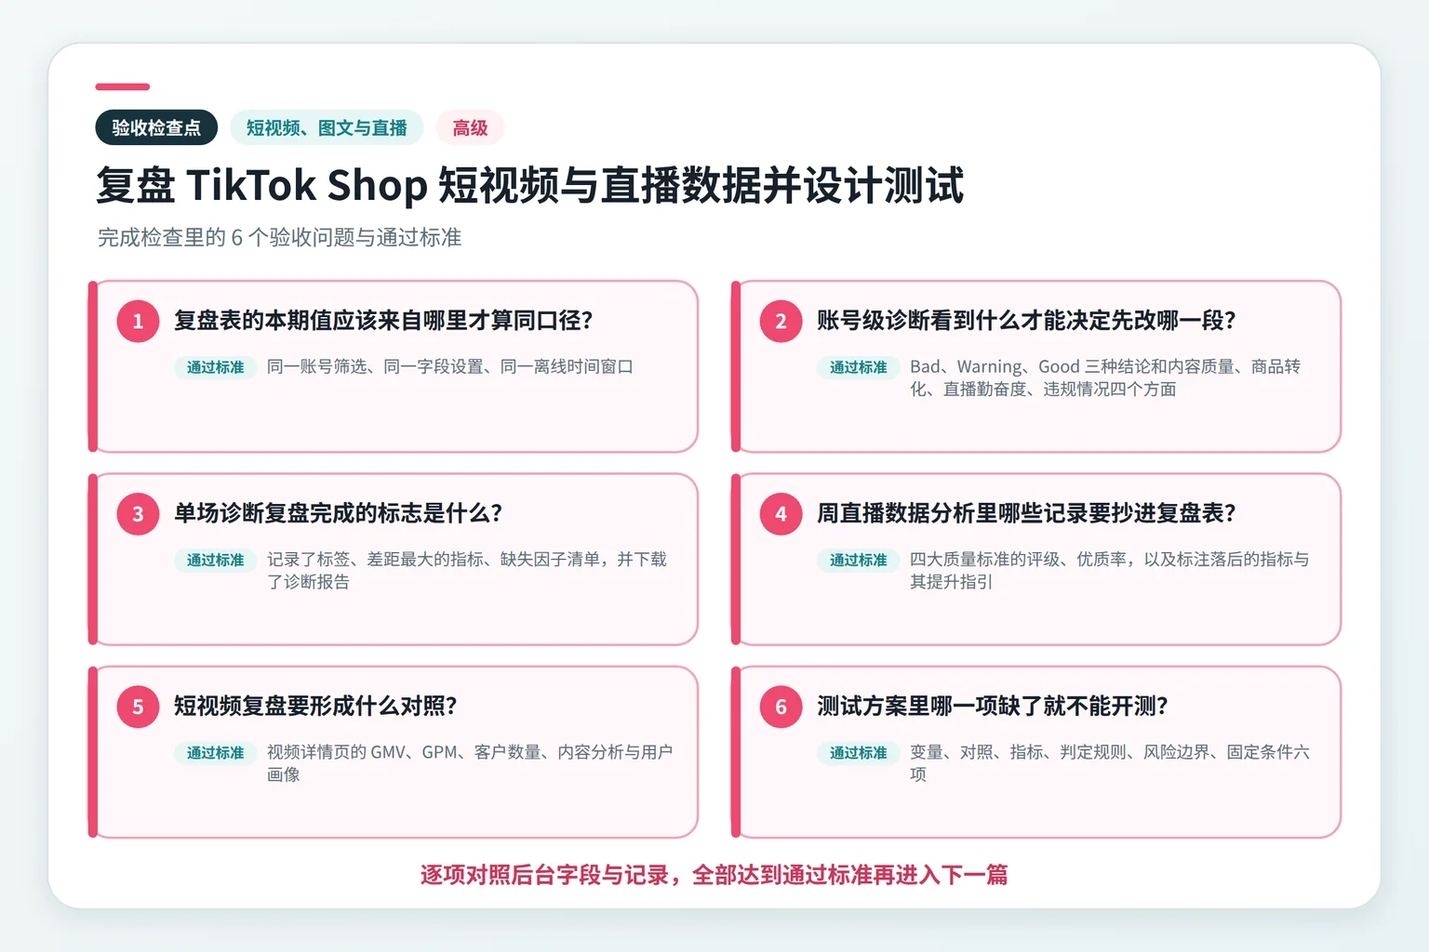Click the number 1 circle badge

tap(138, 321)
